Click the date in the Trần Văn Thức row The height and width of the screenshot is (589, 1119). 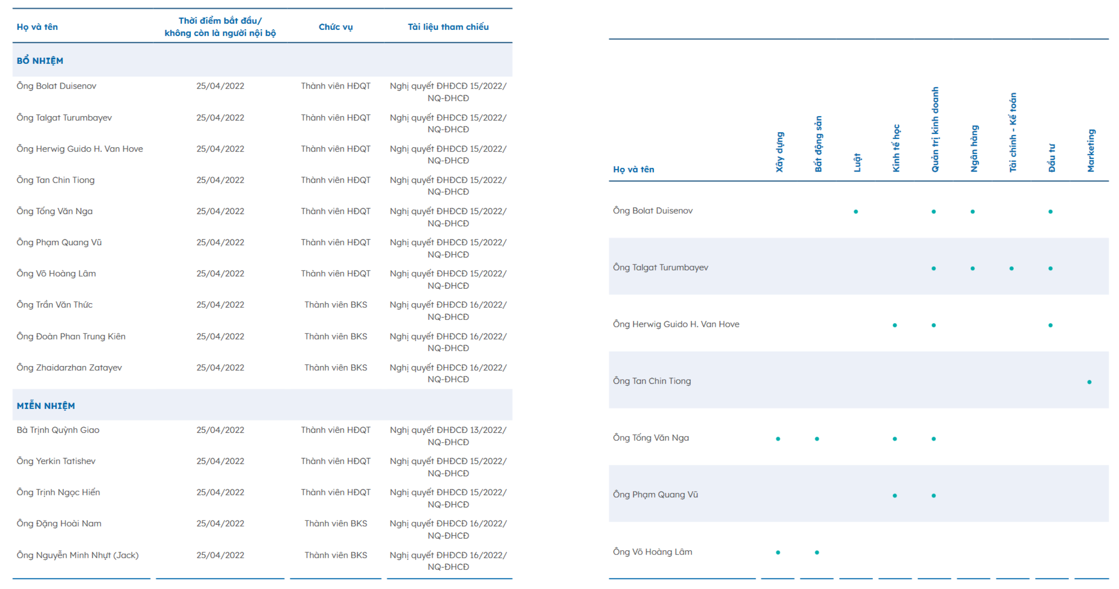(220, 305)
